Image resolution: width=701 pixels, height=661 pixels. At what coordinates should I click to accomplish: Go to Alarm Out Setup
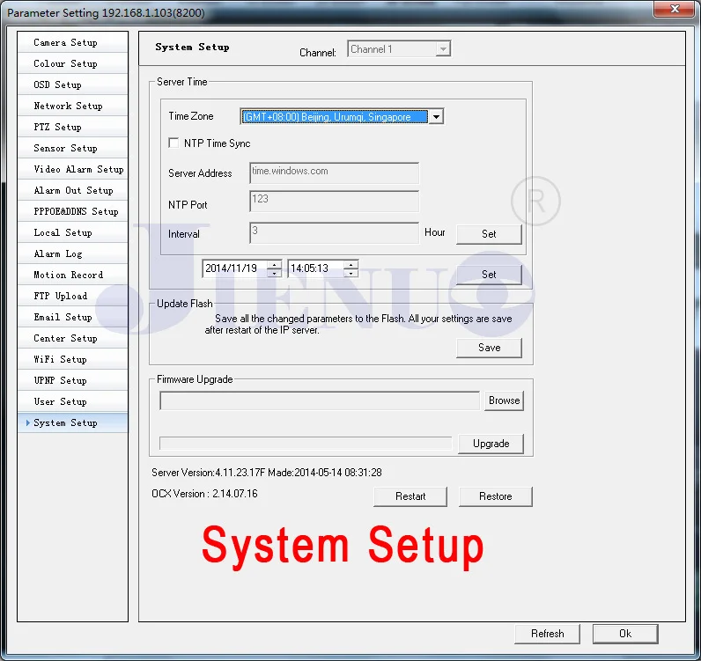[72, 190]
